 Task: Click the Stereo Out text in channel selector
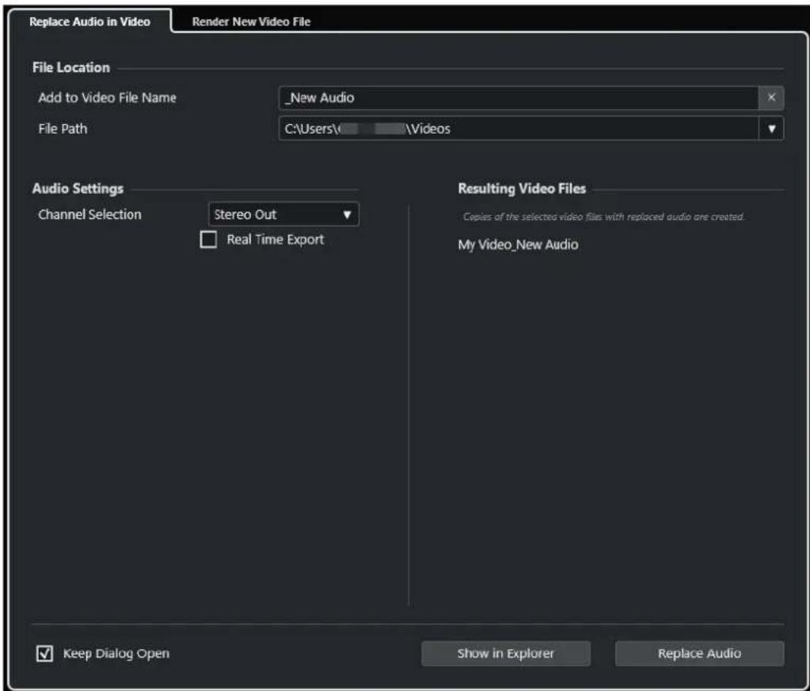245,215
